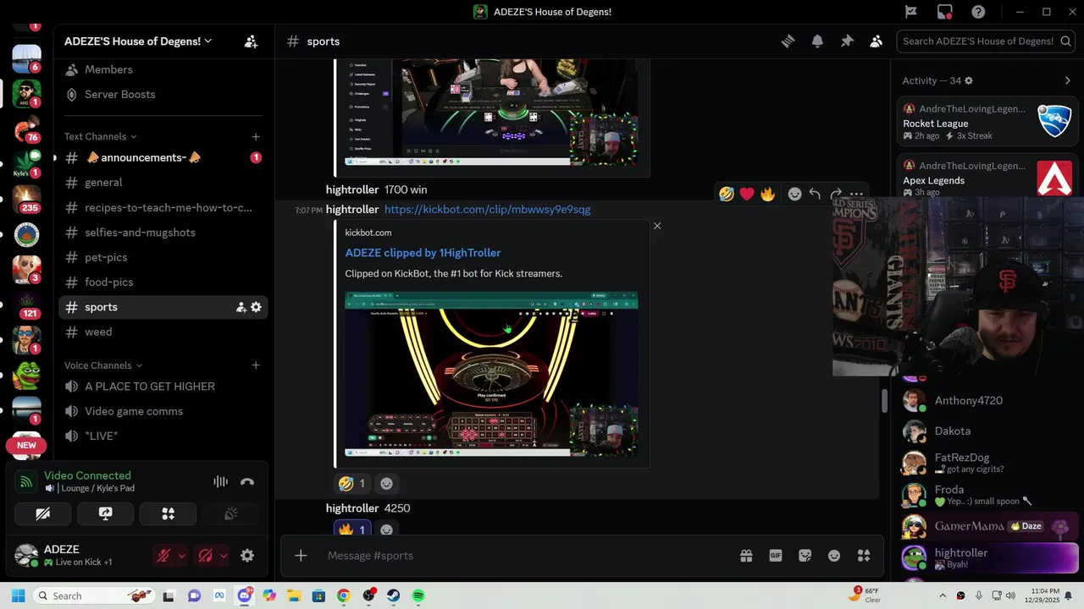
Task: Open GIF picker
Action: (775, 556)
